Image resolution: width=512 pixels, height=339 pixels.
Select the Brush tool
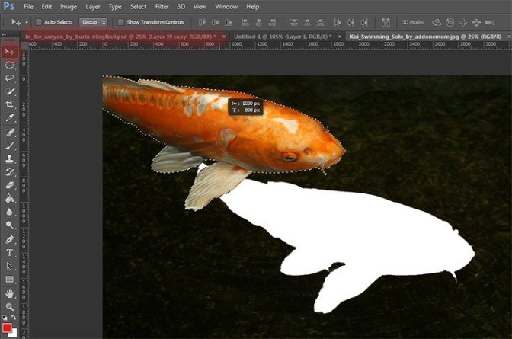pos(9,146)
